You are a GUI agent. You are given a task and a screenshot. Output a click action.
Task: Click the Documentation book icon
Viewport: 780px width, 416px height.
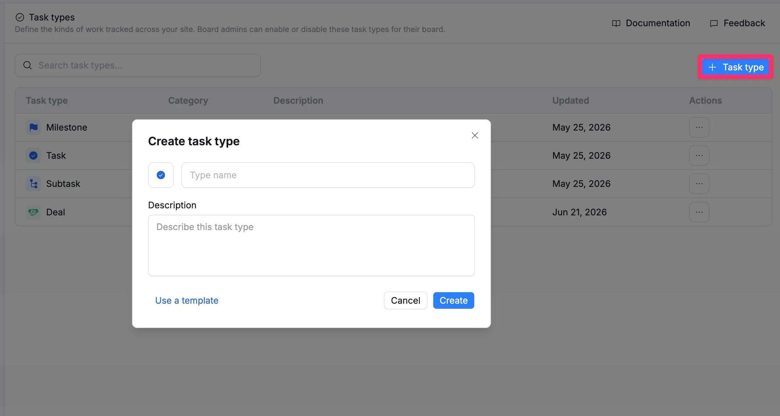(616, 23)
